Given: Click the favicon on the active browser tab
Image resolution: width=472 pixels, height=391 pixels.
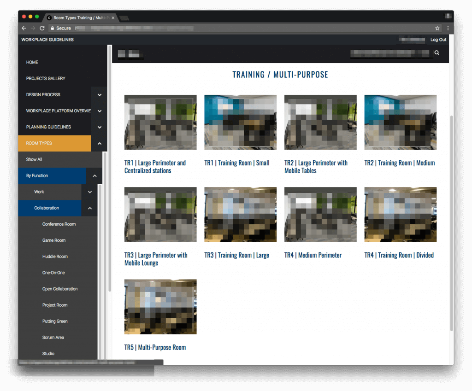Looking at the screenshot, I should (49, 17).
